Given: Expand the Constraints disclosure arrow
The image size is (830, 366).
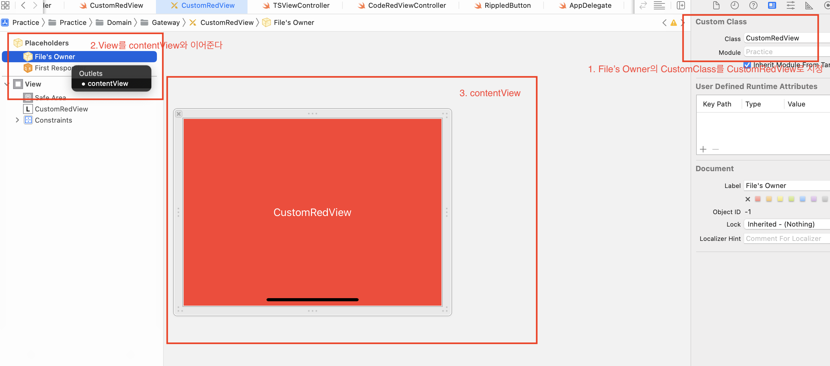Looking at the screenshot, I should pyautogui.click(x=17, y=120).
